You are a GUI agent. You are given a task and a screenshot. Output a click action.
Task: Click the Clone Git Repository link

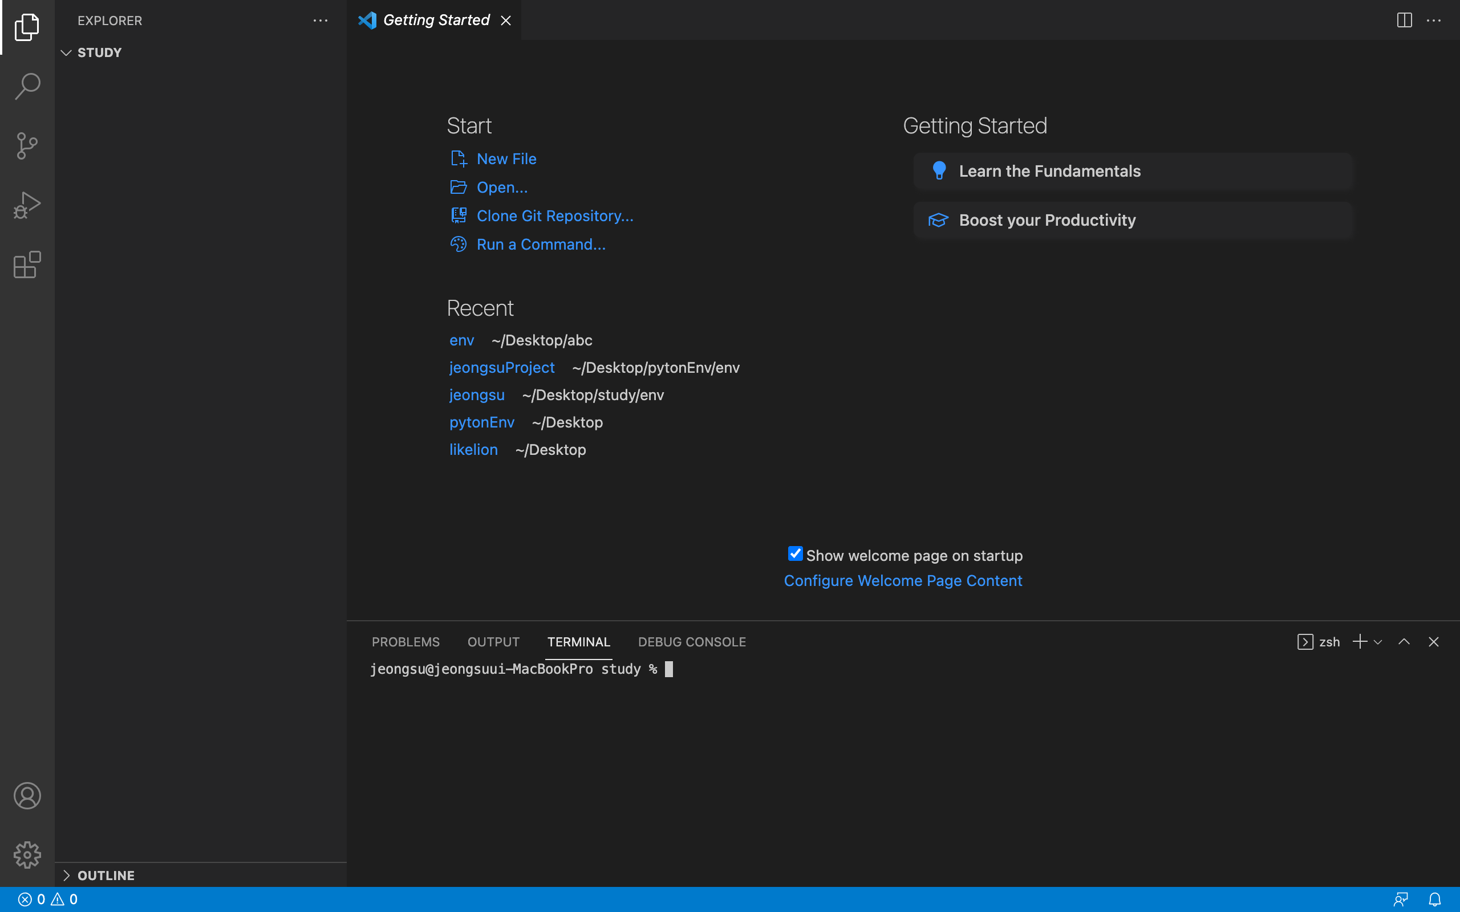pyautogui.click(x=554, y=216)
